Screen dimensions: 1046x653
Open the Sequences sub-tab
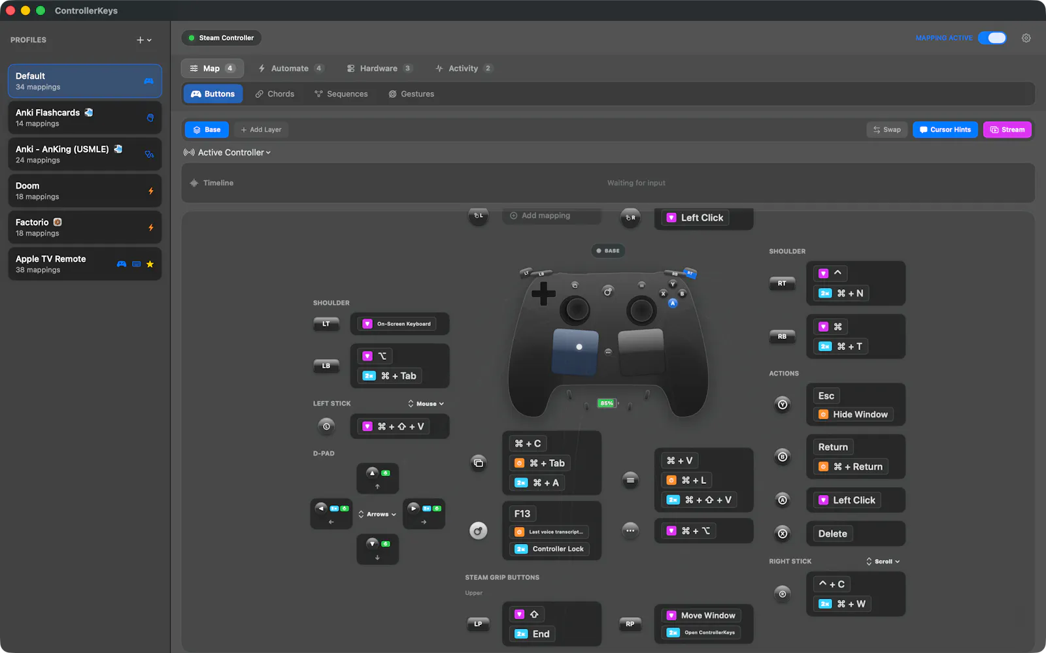(x=341, y=94)
